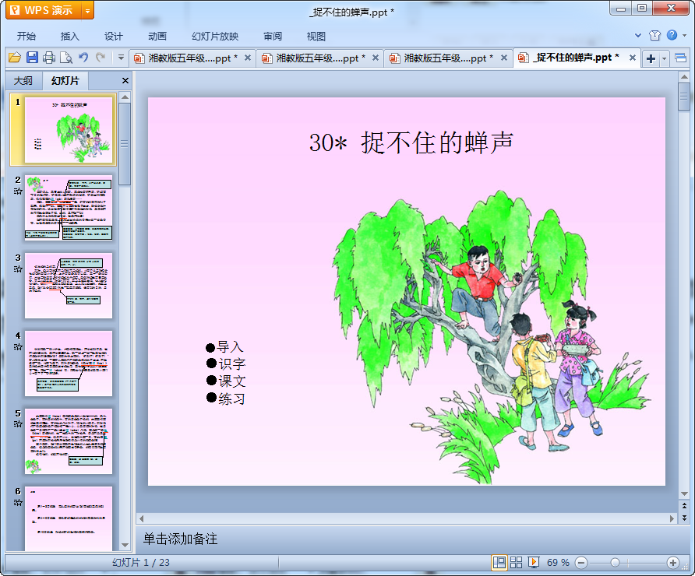Screen dimensions: 695x576
Task: Close the first 湘教版五年级 document tab
Action: point(248,58)
